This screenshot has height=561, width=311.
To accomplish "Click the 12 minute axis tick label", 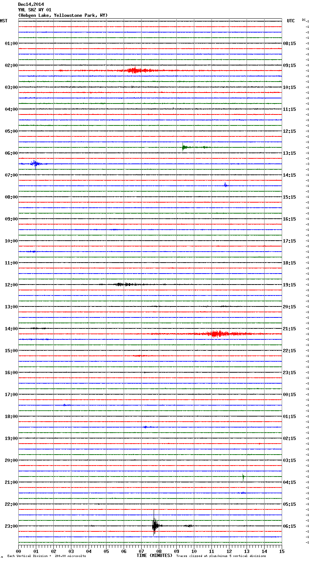I will [x=229, y=551].
